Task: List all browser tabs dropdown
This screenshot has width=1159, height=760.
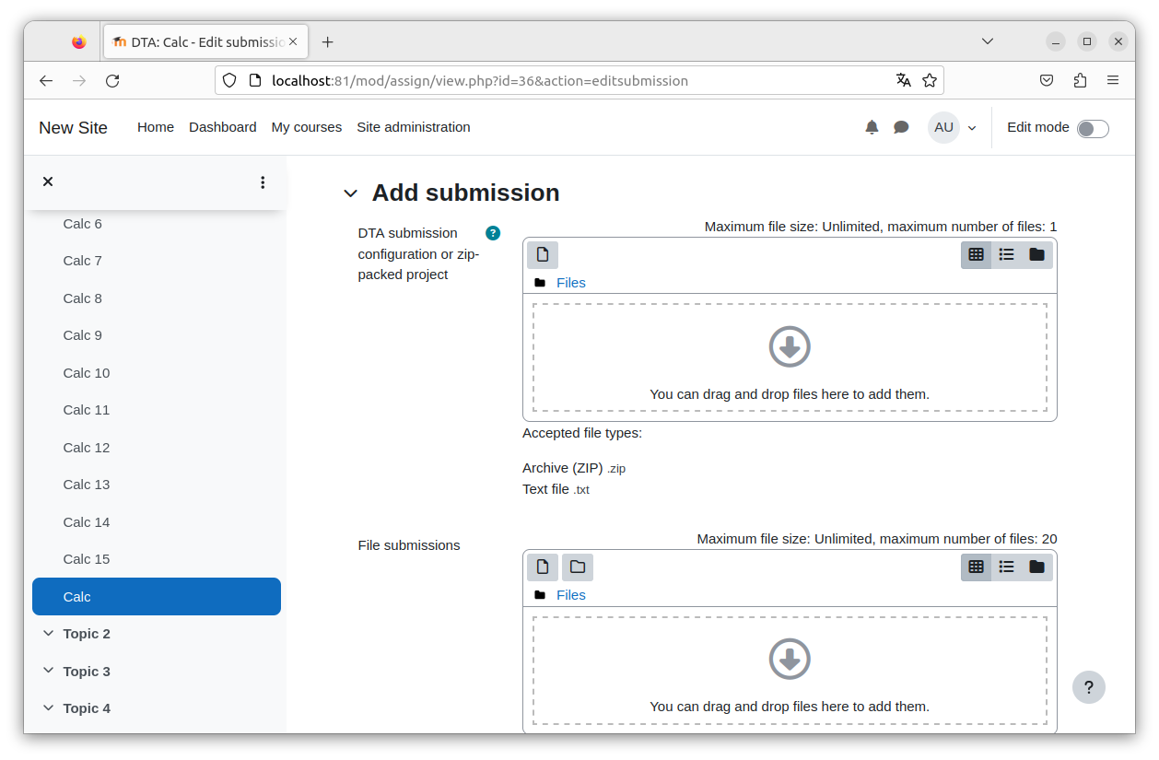Action: point(988,41)
